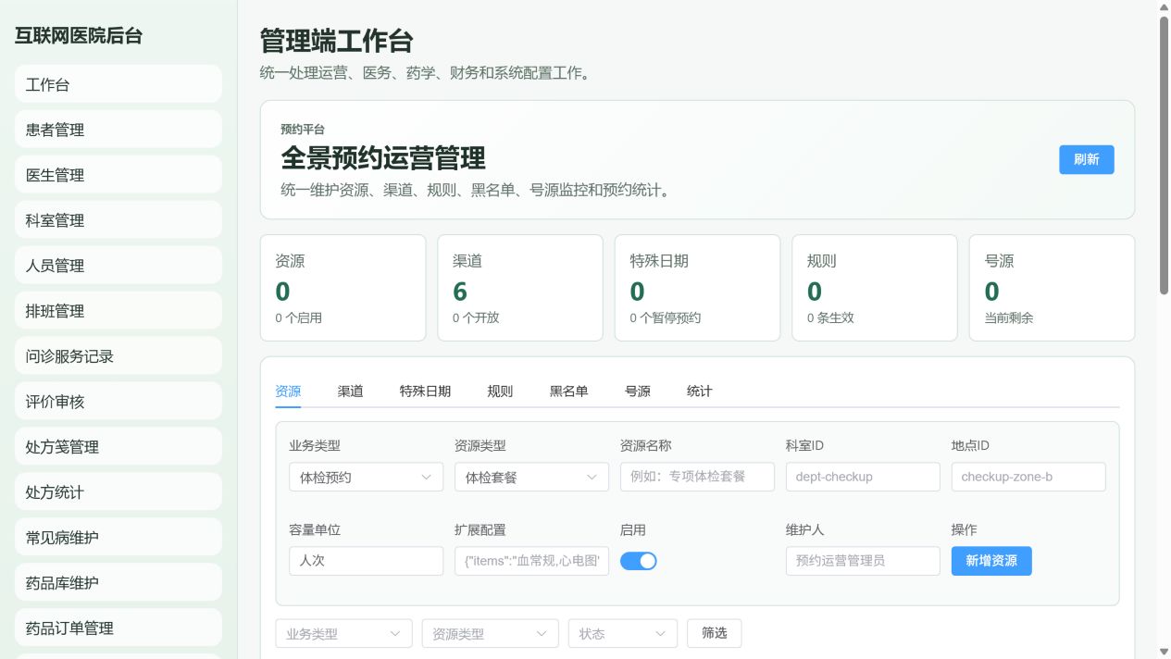Open the filter 资源类型 dropdown
Viewport: 1171px width, 659px height.
[491, 634]
